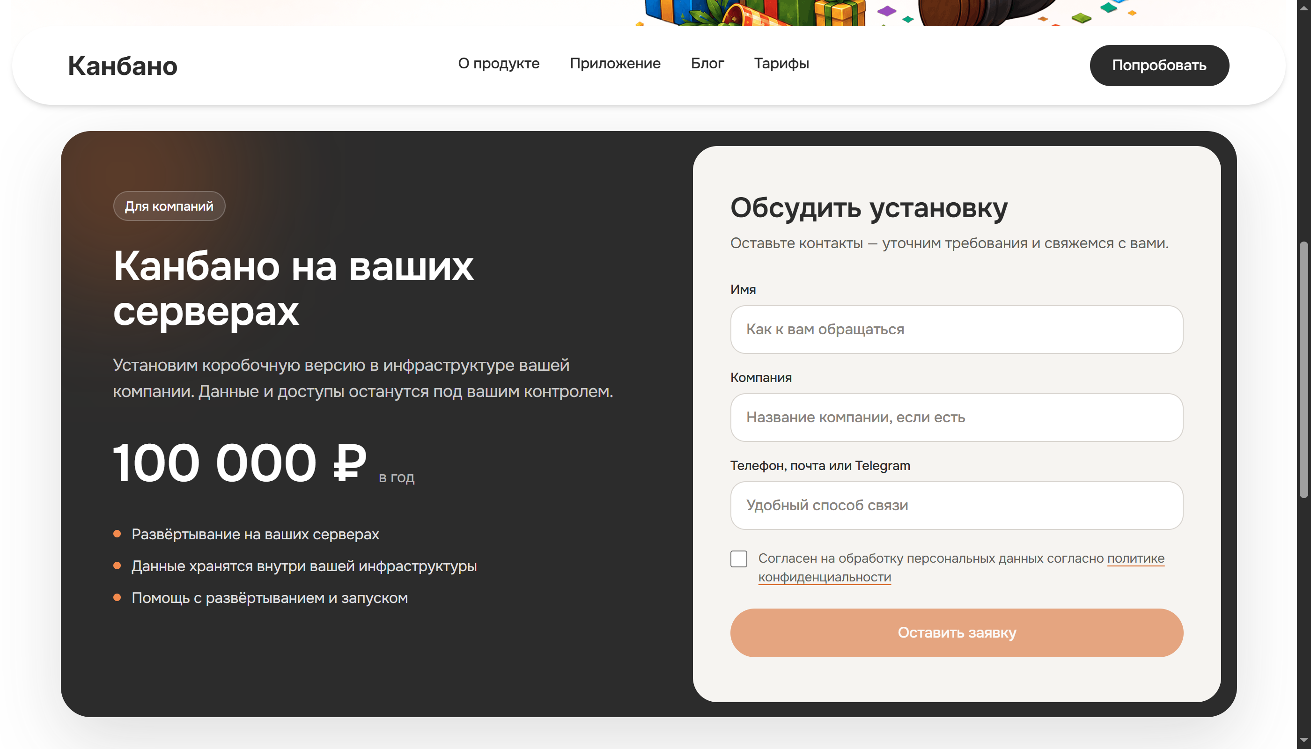Open the О продукте menu item
The height and width of the screenshot is (749, 1311).
click(499, 63)
